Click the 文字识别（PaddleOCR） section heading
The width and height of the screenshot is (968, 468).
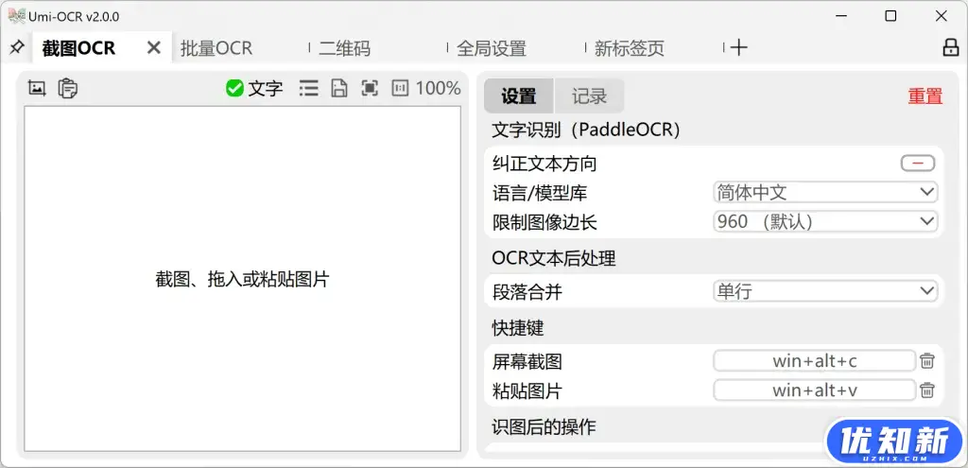[585, 130]
